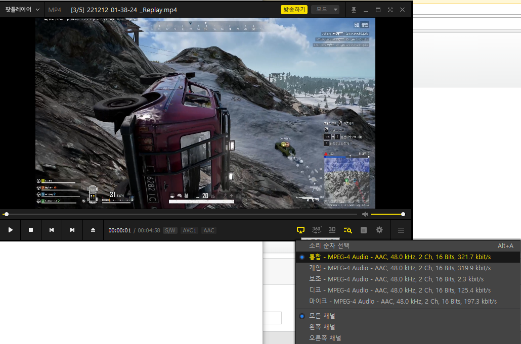Open the 모드 dropdown
Viewport: 521px width, 344px height.
coord(325,10)
